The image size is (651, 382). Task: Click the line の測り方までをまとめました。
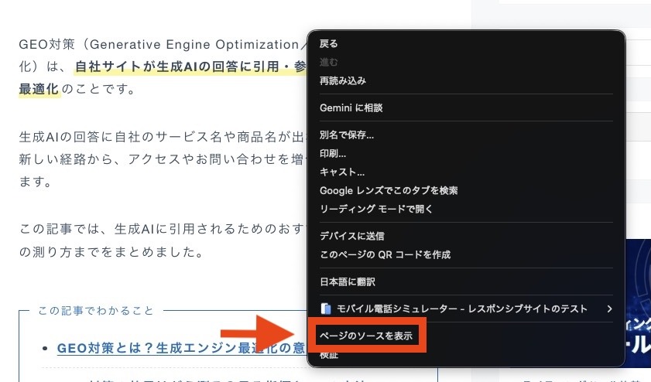111,252
